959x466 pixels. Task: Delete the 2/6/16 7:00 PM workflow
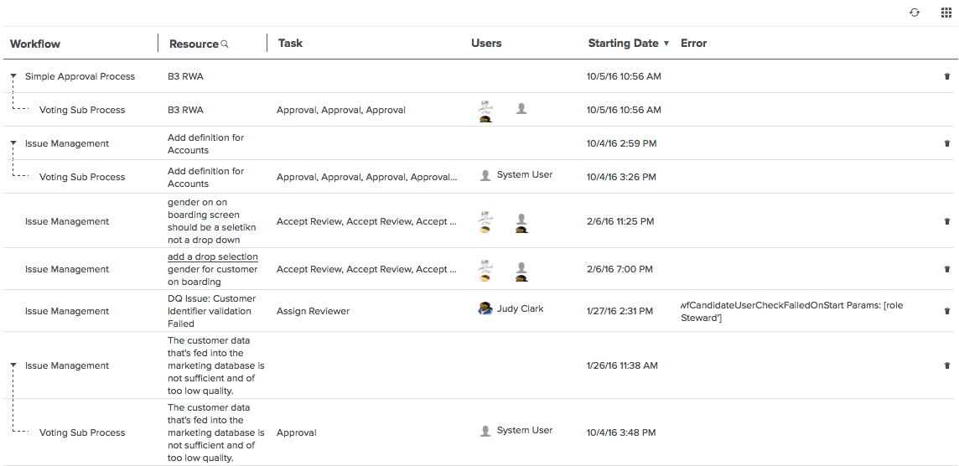pos(947,269)
